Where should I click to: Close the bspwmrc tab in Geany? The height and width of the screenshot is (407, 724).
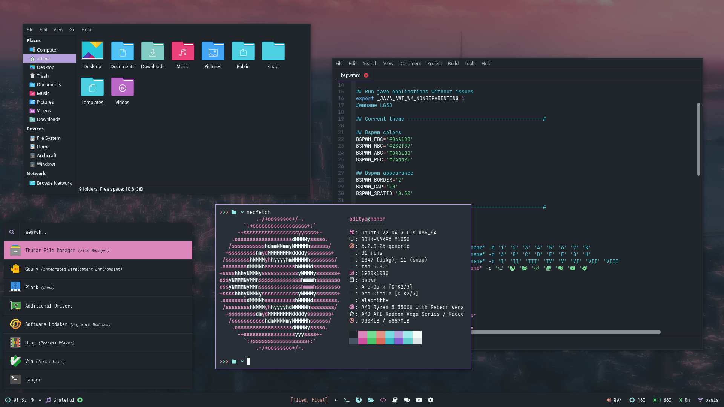pyautogui.click(x=366, y=75)
